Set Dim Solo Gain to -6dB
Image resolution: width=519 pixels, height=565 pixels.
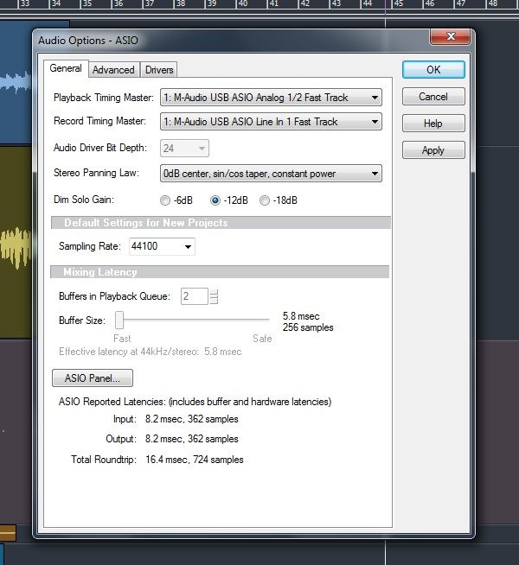click(166, 200)
